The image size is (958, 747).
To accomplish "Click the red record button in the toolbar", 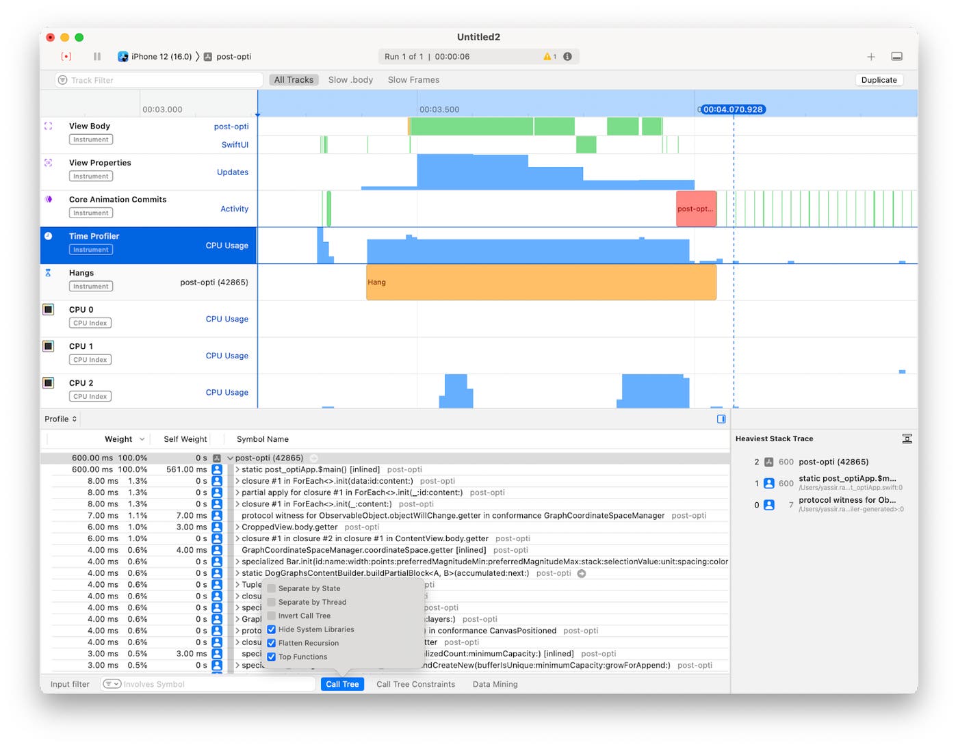I will click(66, 56).
